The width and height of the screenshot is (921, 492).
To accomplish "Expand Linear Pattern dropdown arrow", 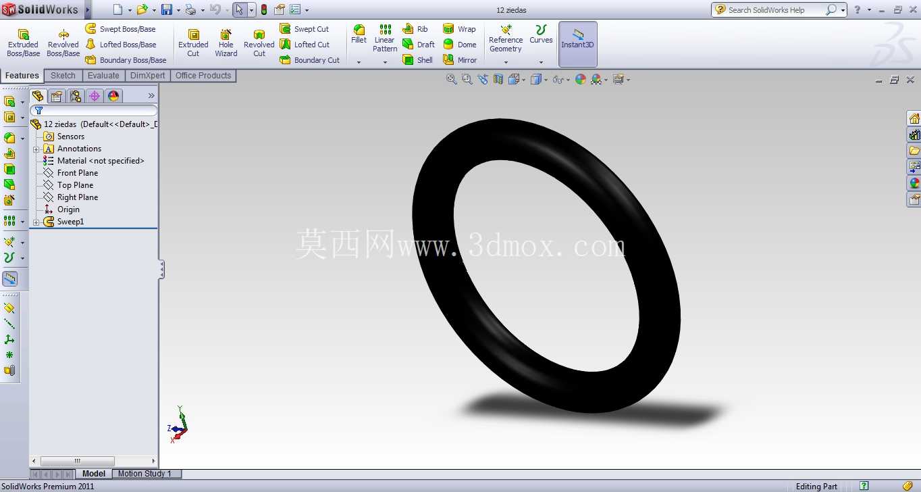I will [385, 62].
